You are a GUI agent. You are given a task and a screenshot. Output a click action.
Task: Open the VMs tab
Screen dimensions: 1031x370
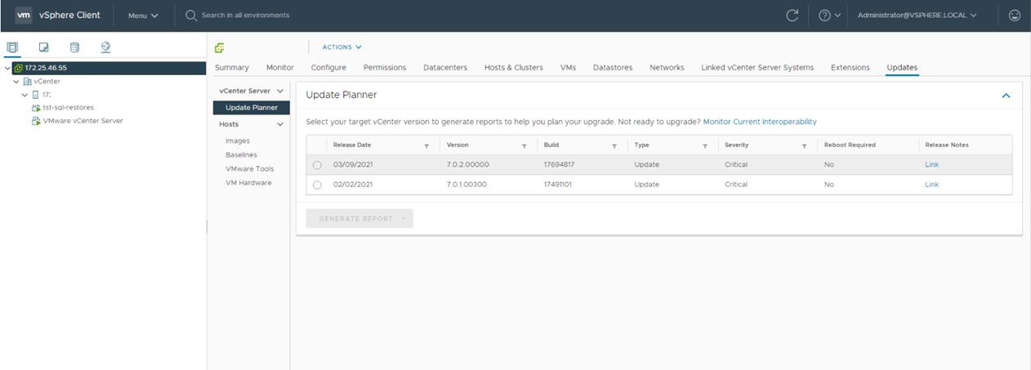point(569,68)
